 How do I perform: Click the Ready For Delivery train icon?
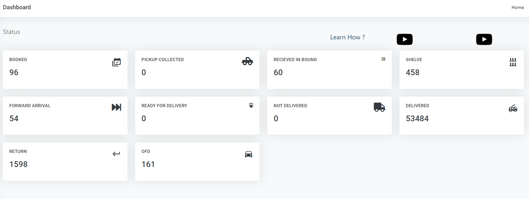coord(251,105)
